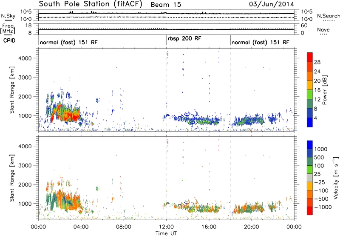Click the "500" Velocity colorbar label
Screen dimensions: 340x236
point(319,158)
